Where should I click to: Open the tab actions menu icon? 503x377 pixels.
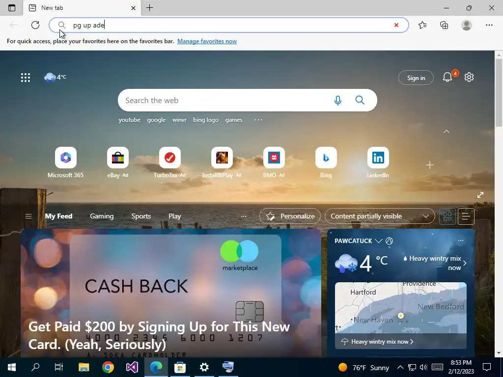pyautogui.click(x=12, y=8)
